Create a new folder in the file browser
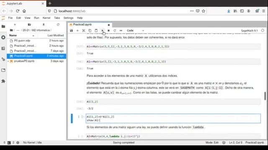This screenshot has width=268, height=150. click(29, 25)
